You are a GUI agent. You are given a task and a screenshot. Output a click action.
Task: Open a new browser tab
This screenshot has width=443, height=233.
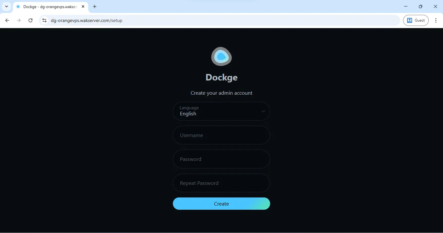(94, 6)
